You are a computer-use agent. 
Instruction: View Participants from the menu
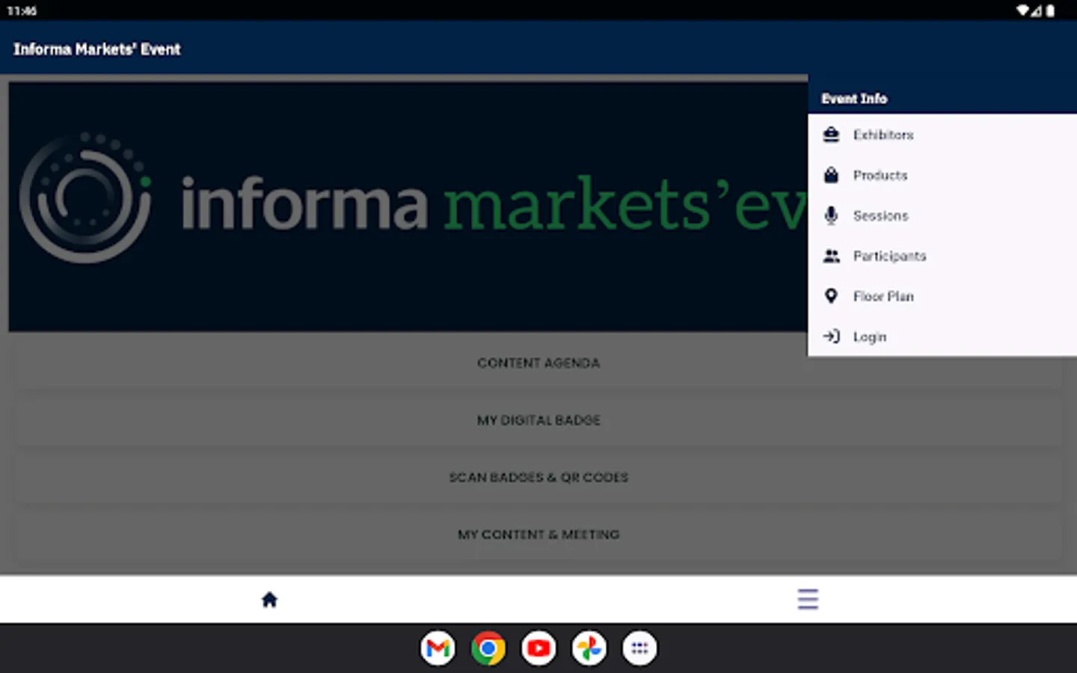click(x=942, y=256)
